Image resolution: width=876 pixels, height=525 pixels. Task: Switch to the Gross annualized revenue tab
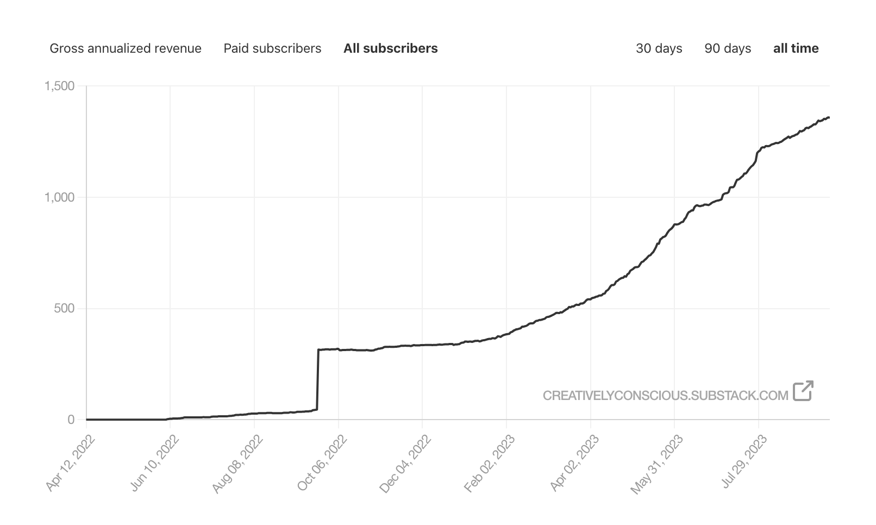tap(126, 48)
